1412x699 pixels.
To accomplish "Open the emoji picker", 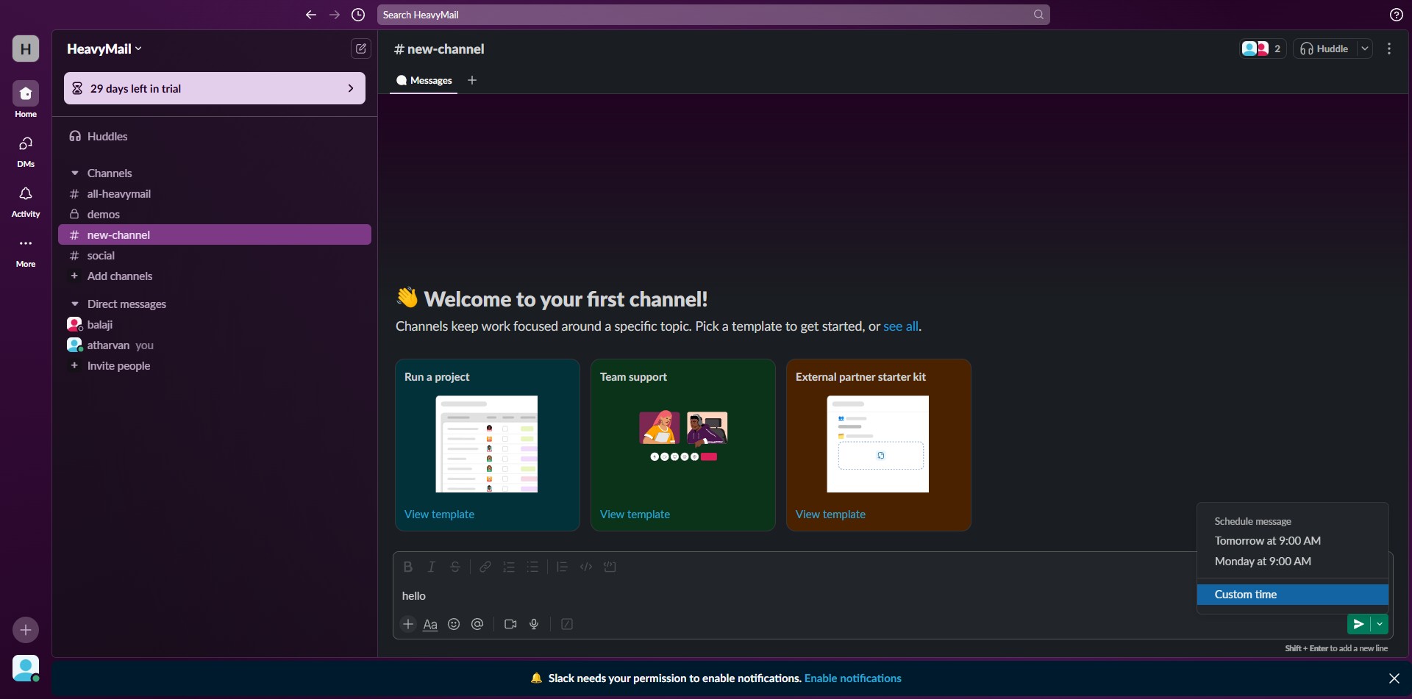I will (x=454, y=624).
